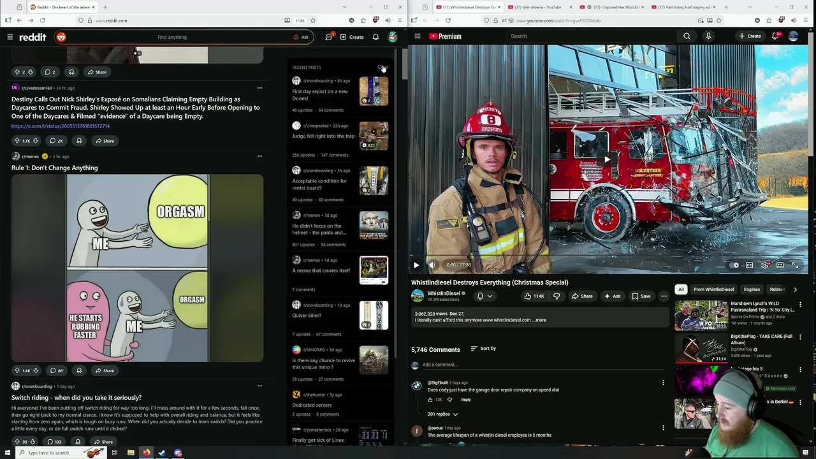Clear Reddit recent posts list
This screenshot has width=816, height=459.
[x=382, y=68]
